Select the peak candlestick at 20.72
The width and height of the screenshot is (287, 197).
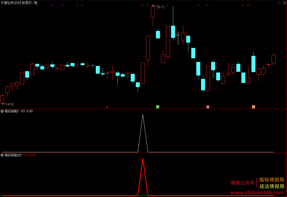(153, 11)
